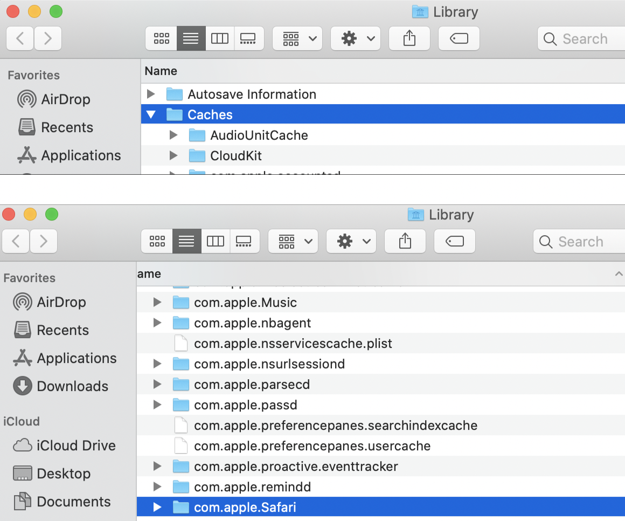Open Action gear menu in bottom Finder window
The width and height of the screenshot is (625, 521).
pos(351,241)
